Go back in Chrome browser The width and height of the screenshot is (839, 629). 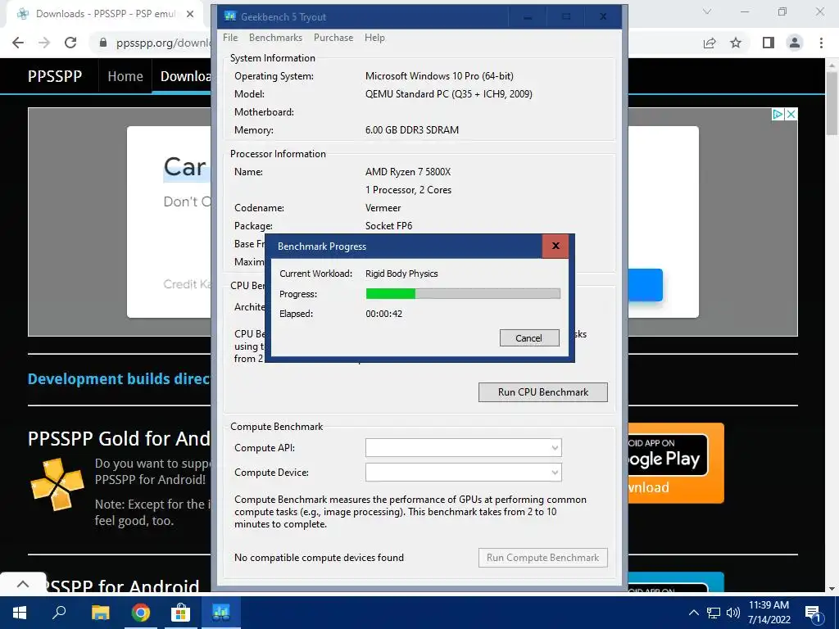click(x=18, y=43)
